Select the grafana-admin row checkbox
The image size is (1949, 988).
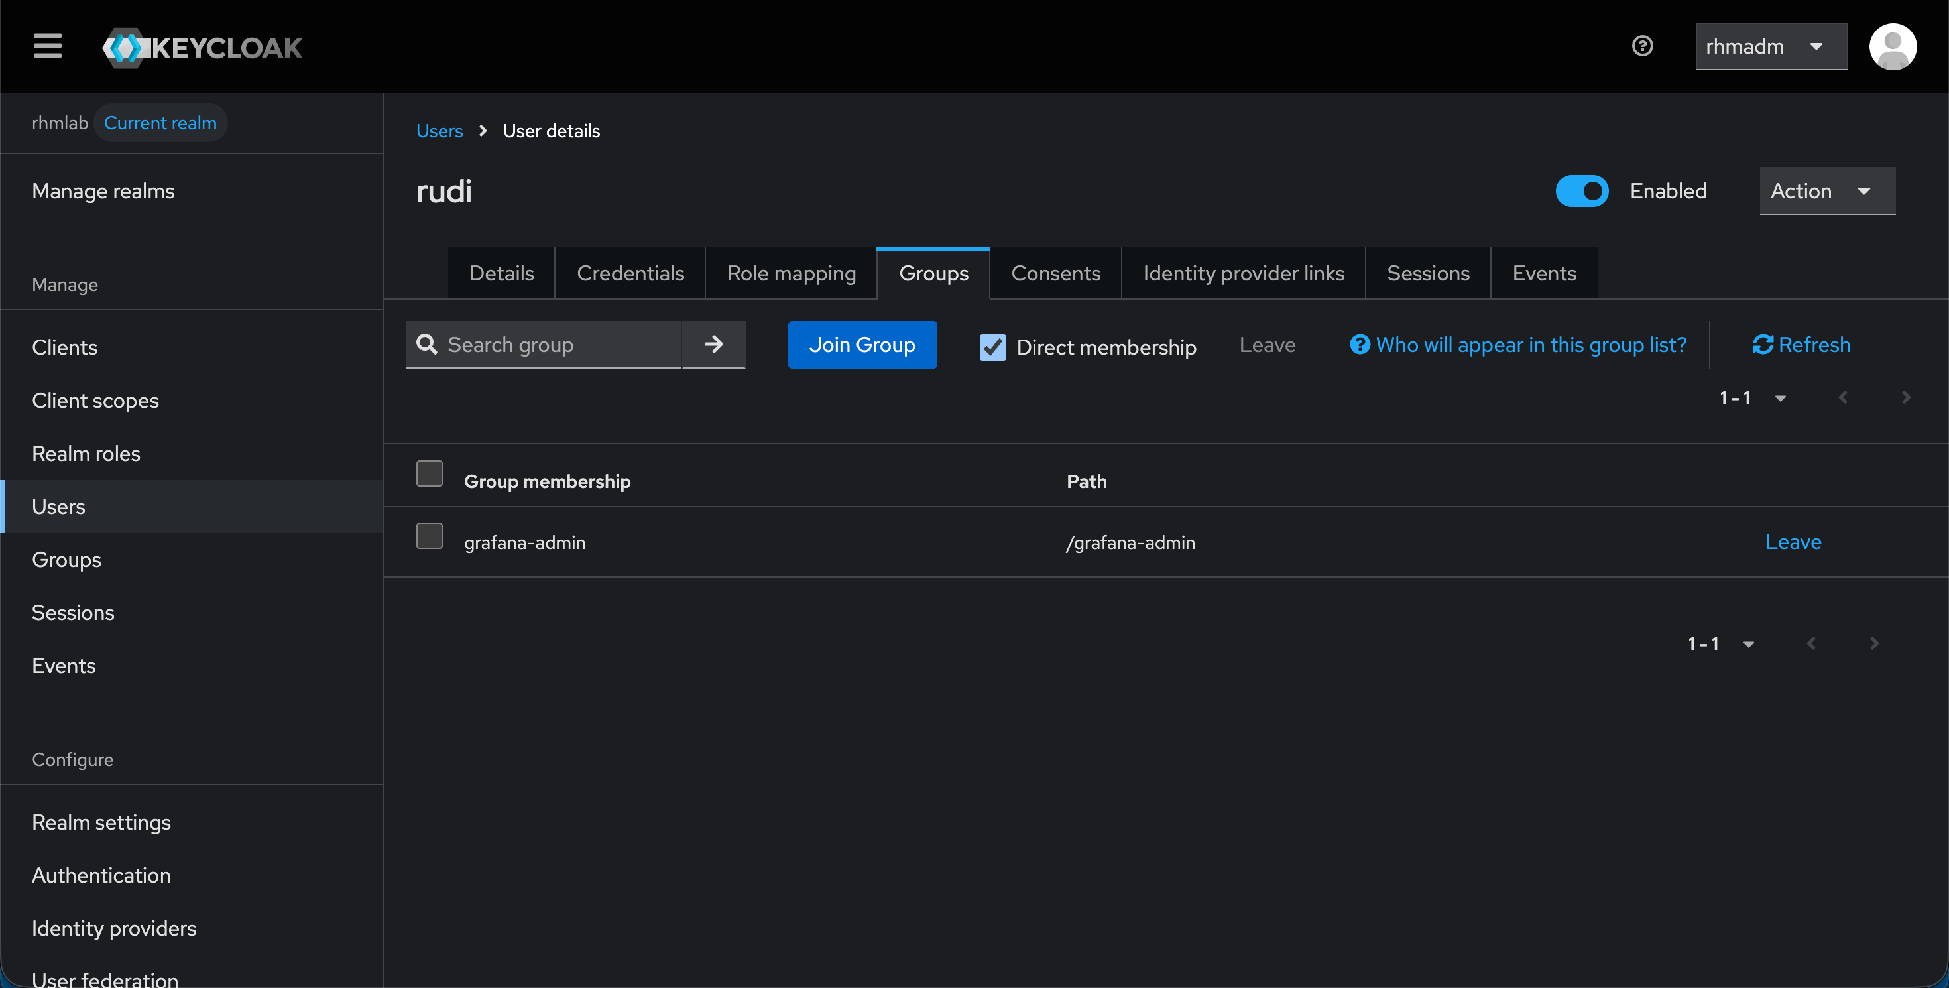pos(429,536)
